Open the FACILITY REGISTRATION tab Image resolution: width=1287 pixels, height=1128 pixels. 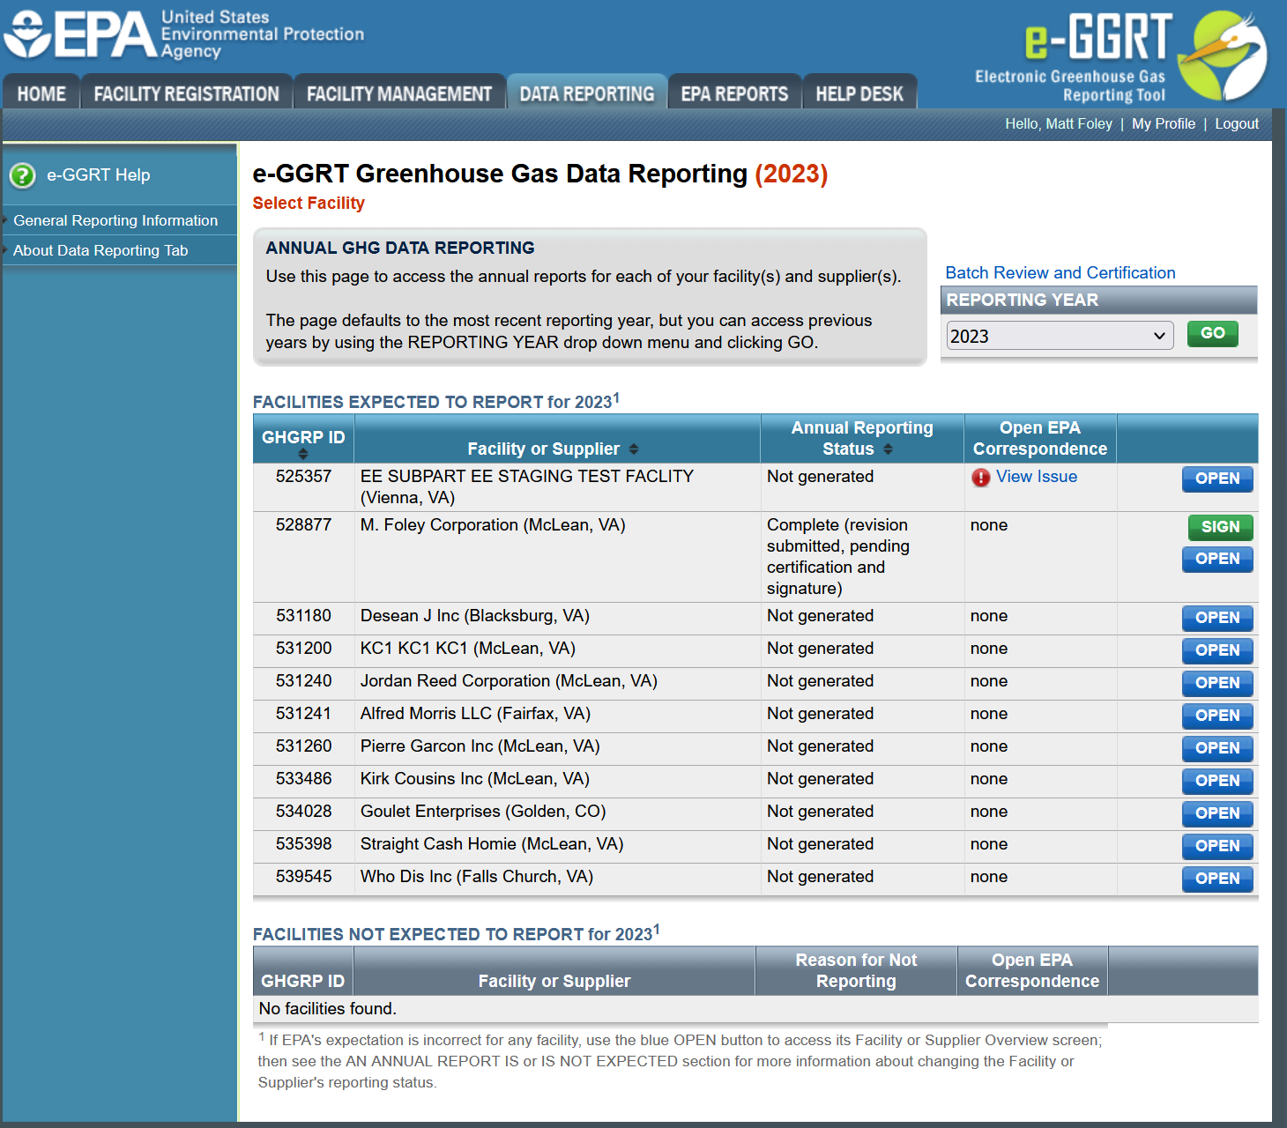click(186, 93)
